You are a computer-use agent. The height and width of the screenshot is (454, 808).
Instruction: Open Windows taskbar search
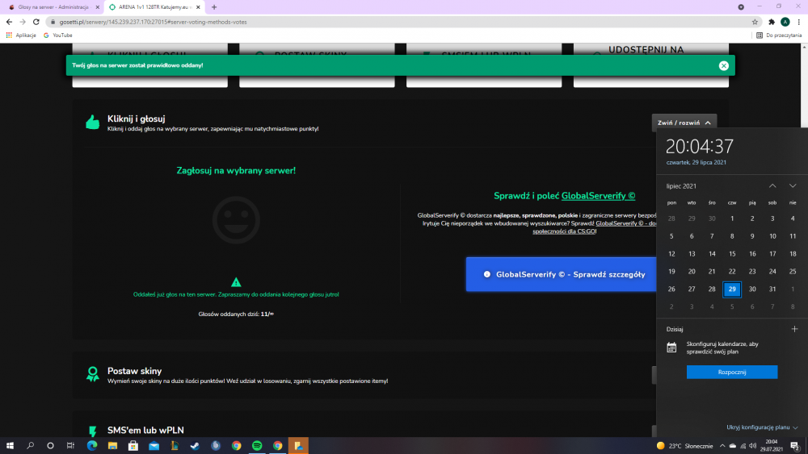[x=30, y=445]
